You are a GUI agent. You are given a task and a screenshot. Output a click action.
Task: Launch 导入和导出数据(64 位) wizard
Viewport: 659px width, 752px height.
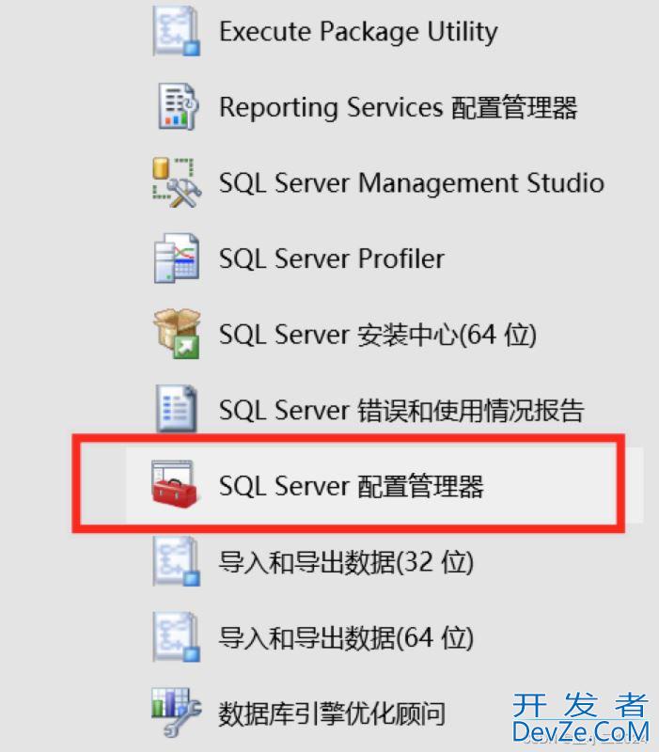[x=346, y=639]
